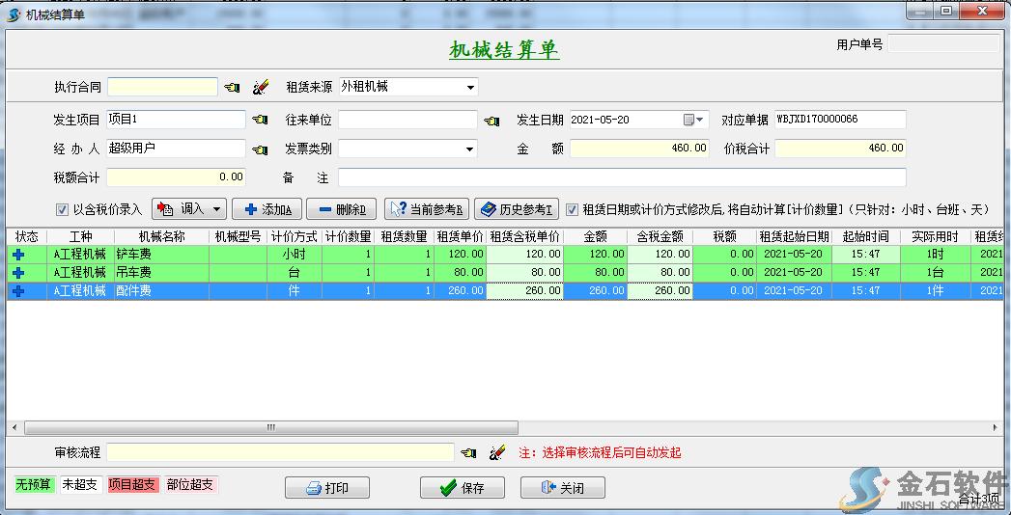This screenshot has width=1011, height=515.
Task: Click the 添加 button to add row
Action: (x=267, y=209)
